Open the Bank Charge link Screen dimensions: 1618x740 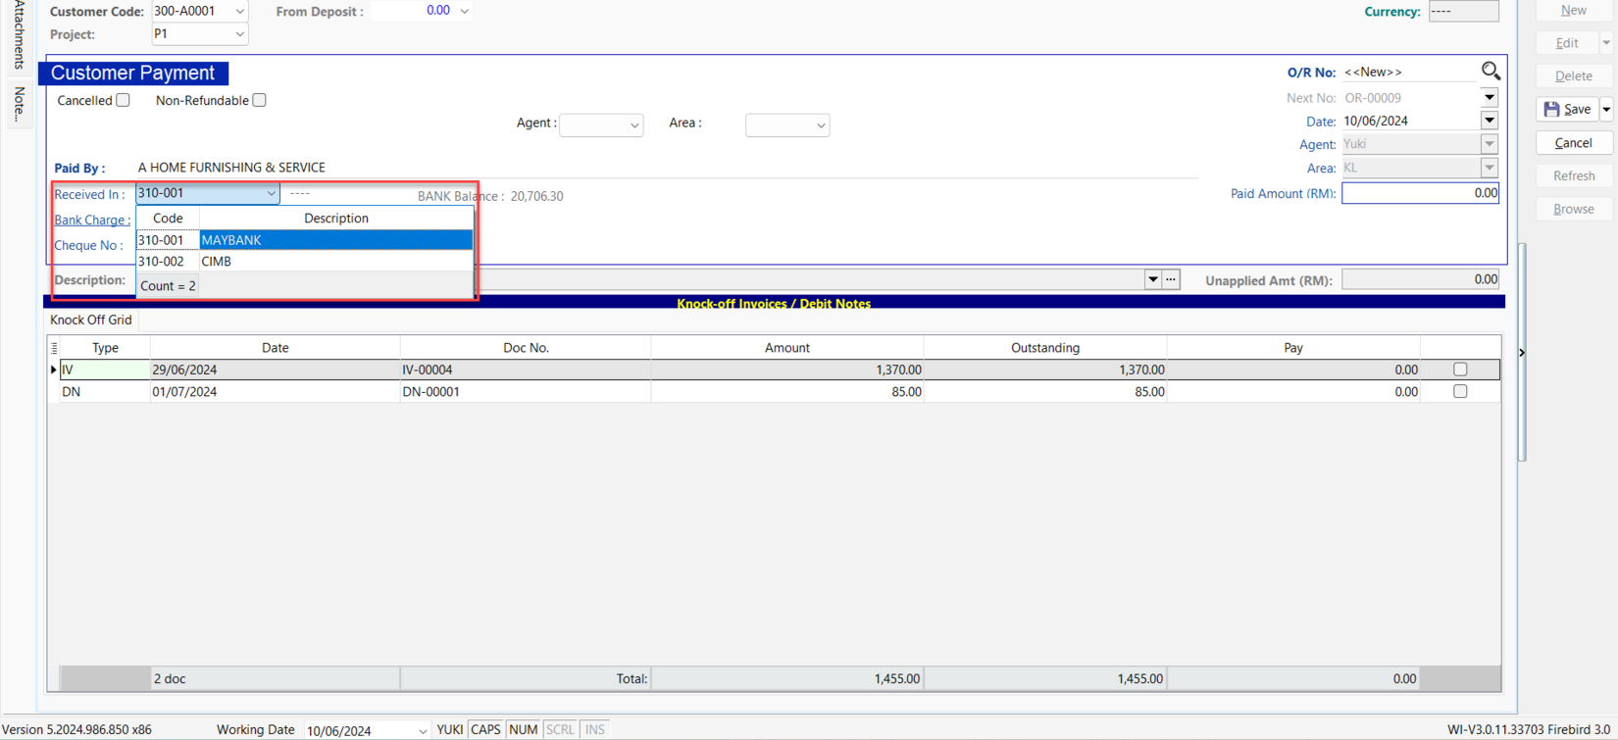point(91,220)
